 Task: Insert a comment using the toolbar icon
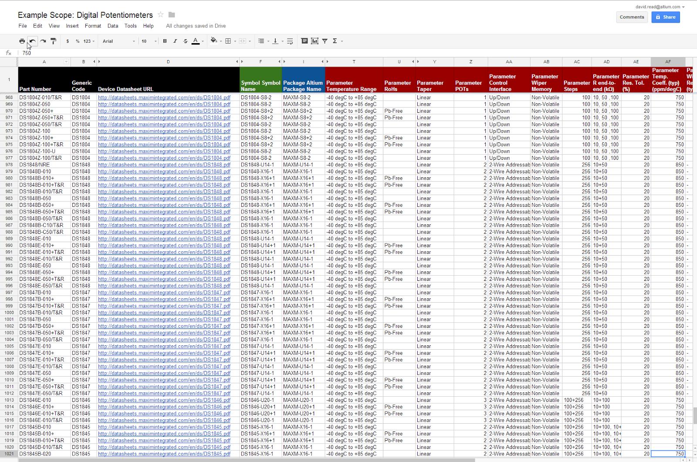[305, 41]
